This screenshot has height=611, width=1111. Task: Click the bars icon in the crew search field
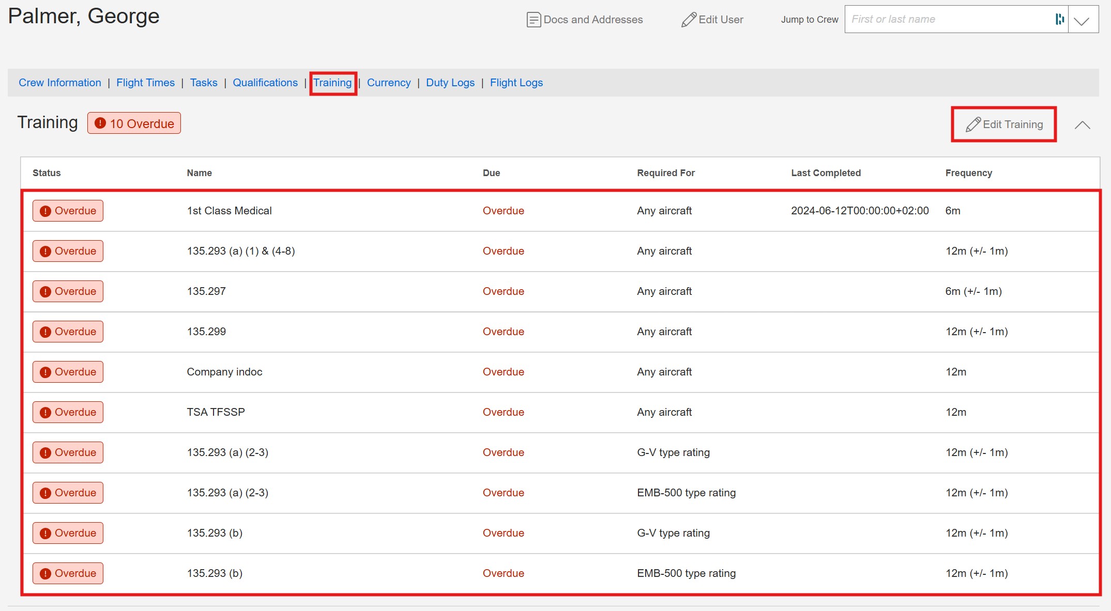(x=1060, y=19)
